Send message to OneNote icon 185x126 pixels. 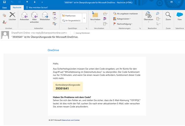(x=105, y=19)
